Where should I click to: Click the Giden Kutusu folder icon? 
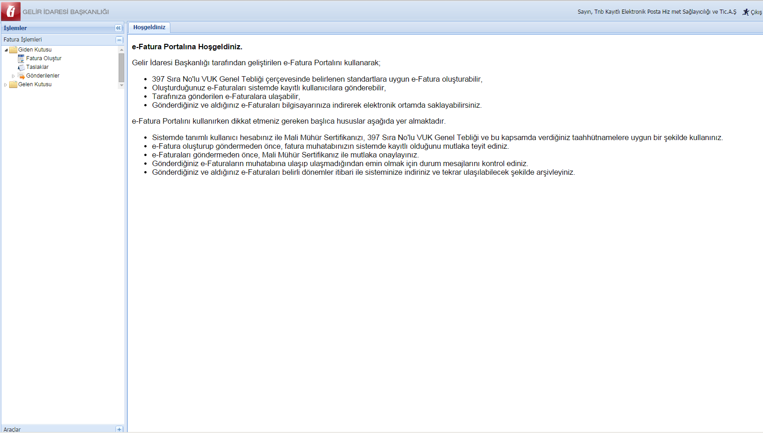[13, 50]
